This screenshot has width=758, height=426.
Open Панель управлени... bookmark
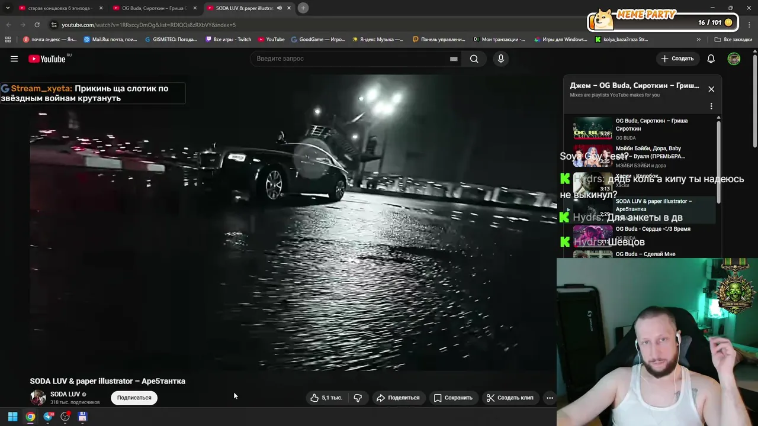[x=439, y=40]
